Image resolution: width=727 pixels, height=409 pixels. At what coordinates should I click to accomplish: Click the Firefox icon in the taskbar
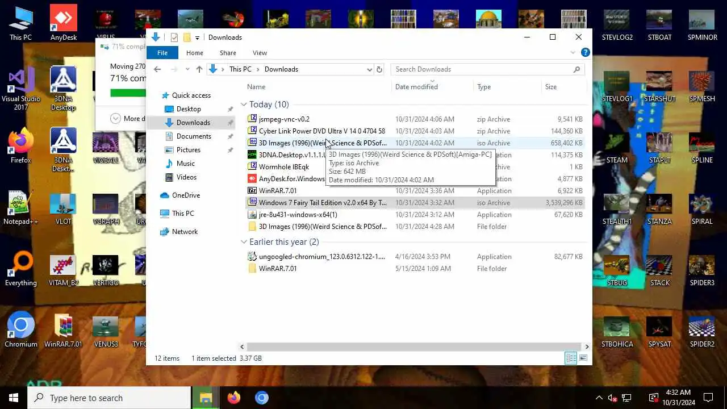point(234,398)
